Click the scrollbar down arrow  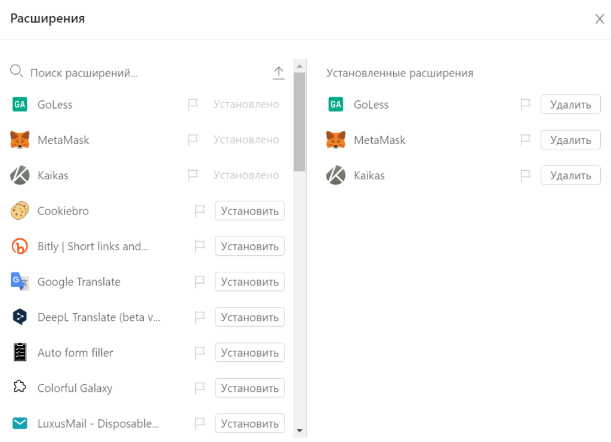click(x=300, y=431)
